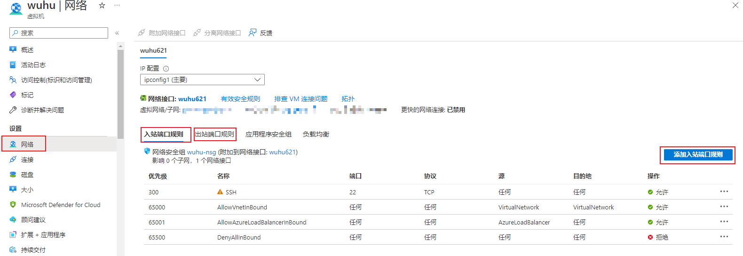Screen dimensions: 743x256
Task: Click the sidebar scrollbar up arrow
Action: coord(121,46)
